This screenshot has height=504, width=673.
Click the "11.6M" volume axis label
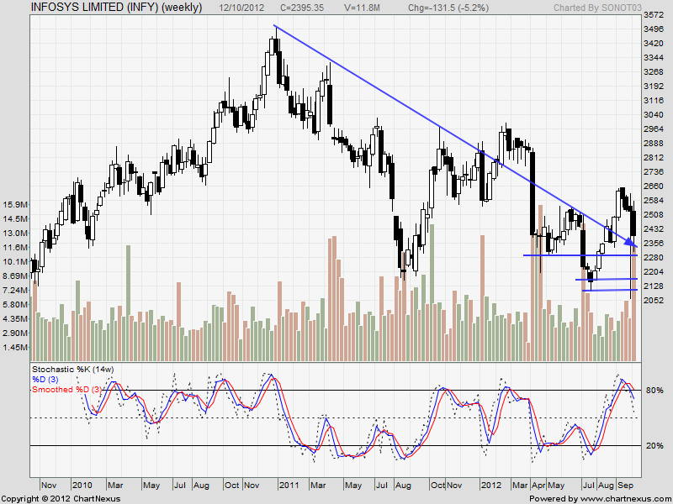click(17, 247)
